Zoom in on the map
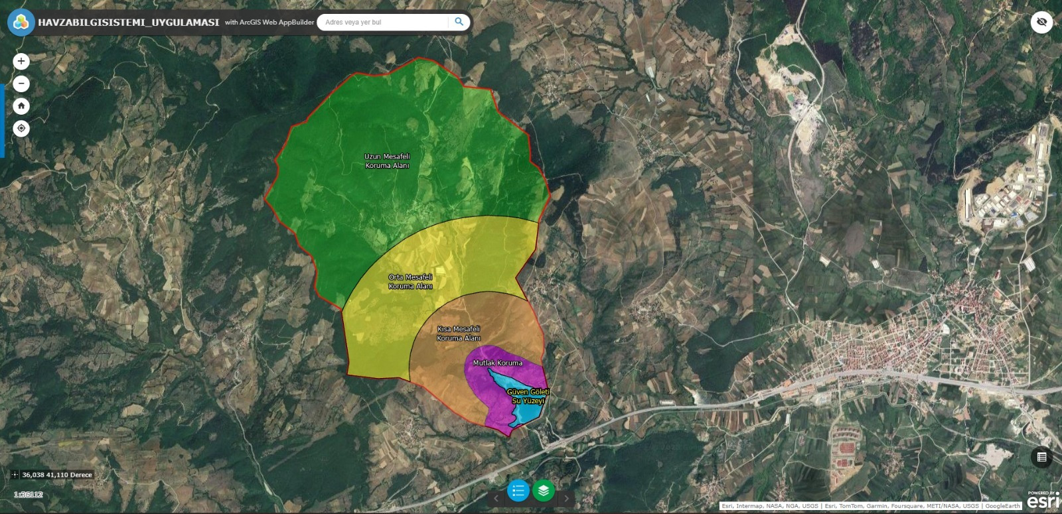This screenshot has height=514, width=1062. click(21, 61)
